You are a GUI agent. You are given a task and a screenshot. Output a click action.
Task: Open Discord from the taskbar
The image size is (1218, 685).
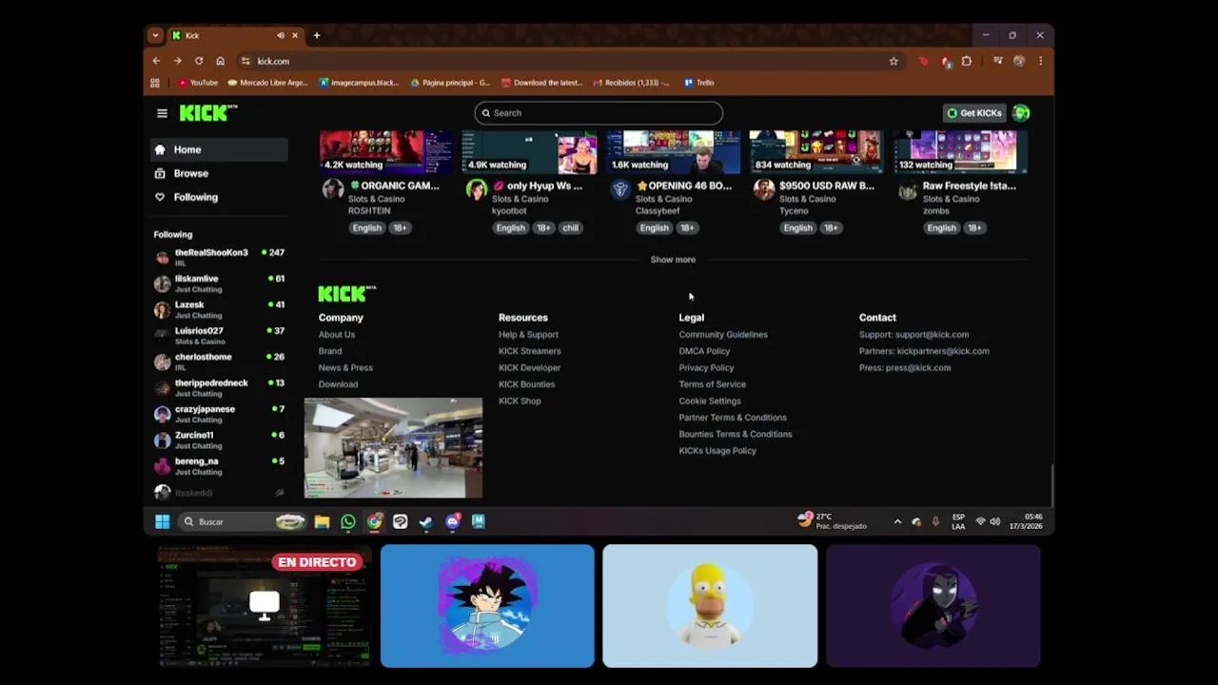pyautogui.click(x=452, y=521)
